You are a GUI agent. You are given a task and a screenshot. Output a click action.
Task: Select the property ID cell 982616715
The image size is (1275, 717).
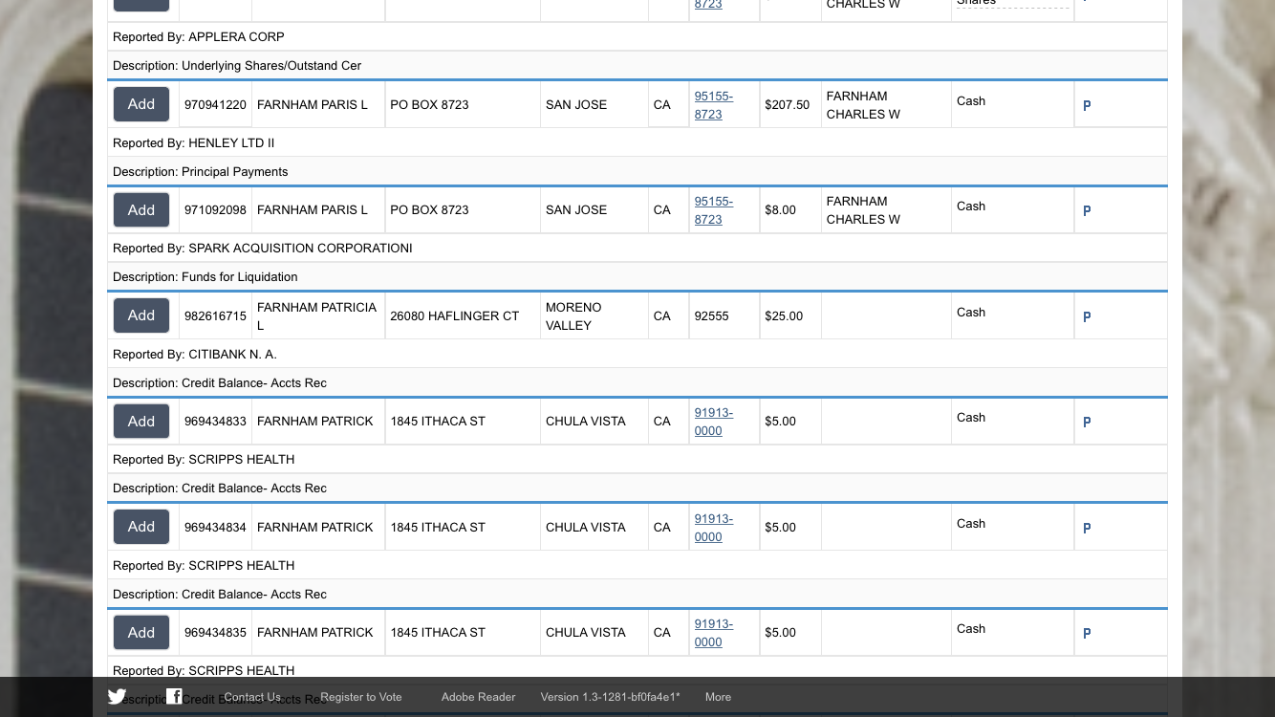215,316
